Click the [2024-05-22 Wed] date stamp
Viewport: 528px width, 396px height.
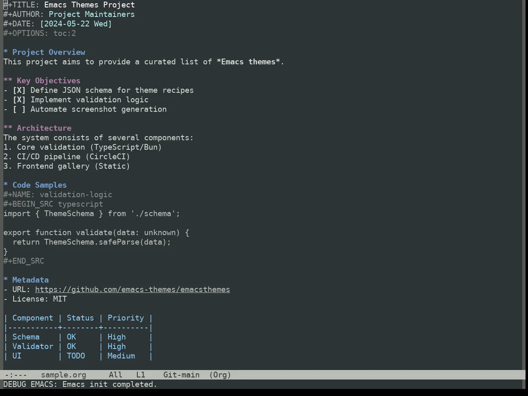click(76, 24)
